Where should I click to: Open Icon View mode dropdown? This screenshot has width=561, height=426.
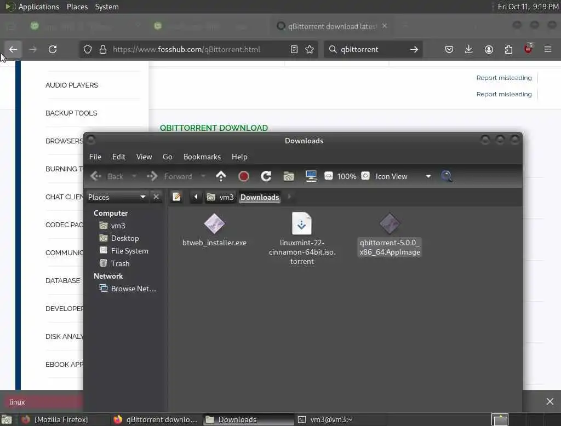tap(403, 176)
